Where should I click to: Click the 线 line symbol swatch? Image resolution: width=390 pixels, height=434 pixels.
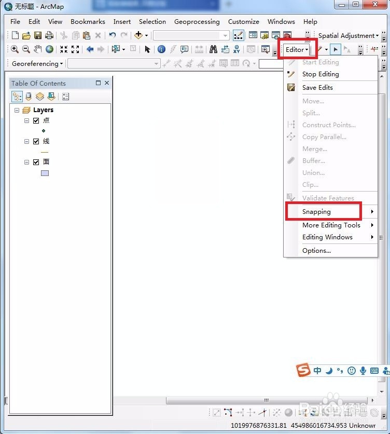pyautogui.click(x=45, y=152)
